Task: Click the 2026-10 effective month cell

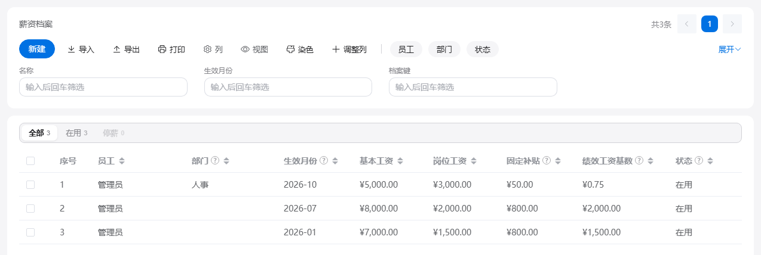Action: click(300, 185)
